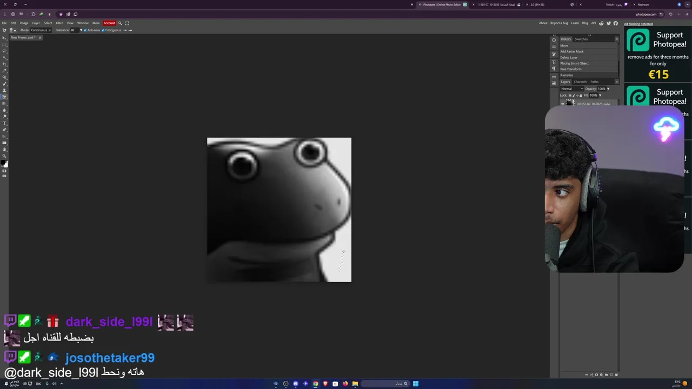Select the Rectangle Select tool
The width and height of the screenshot is (692, 389).
(4, 44)
